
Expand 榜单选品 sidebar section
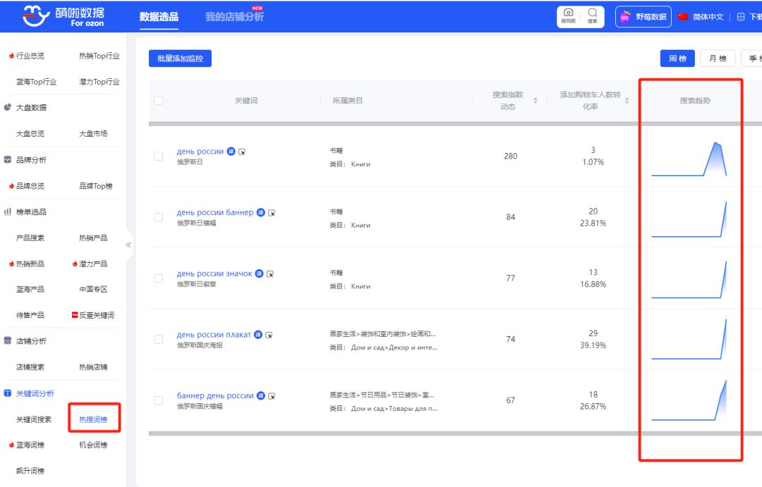pyautogui.click(x=31, y=211)
